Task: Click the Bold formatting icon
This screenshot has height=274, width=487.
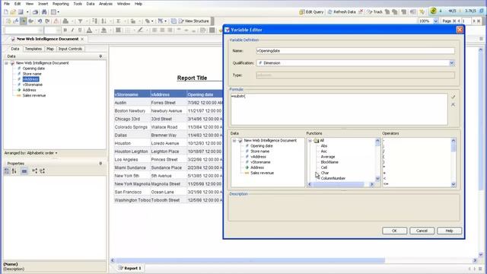Action: [x=65, y=30]
